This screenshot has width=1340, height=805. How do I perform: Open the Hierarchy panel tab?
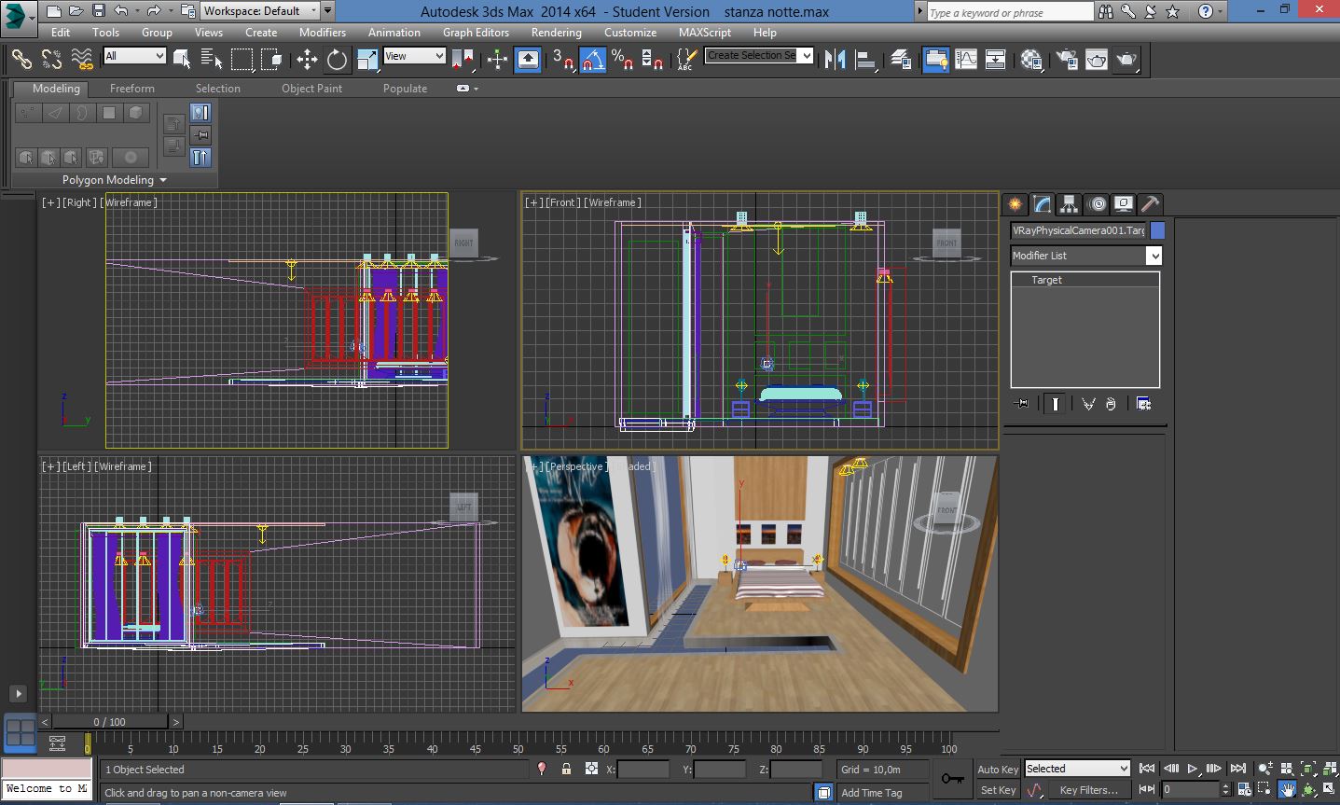pyautogui.click(x=1069, y=204)
